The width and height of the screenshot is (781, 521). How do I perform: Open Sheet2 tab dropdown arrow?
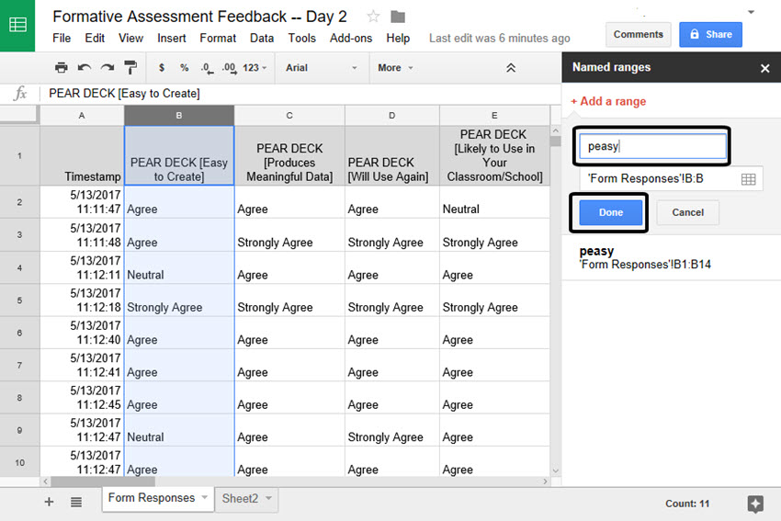(x=268, y=498)
